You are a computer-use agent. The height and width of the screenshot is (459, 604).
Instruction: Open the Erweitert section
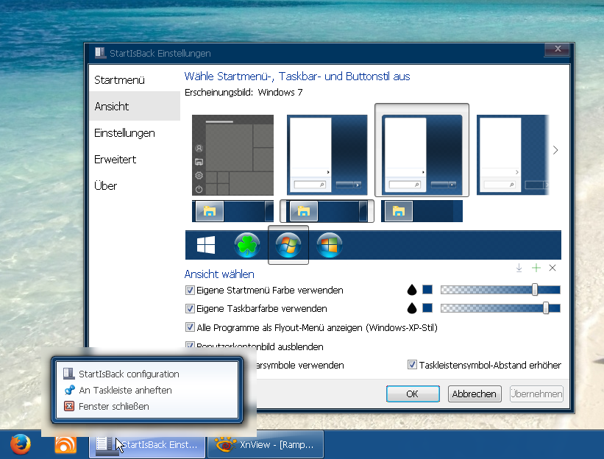coord(135,160)
